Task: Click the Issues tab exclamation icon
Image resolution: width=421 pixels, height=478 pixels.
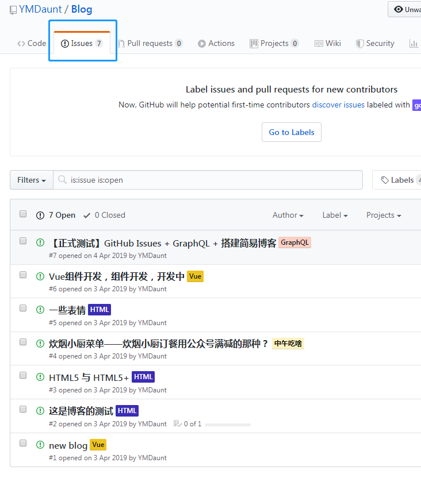Action: 64,44
